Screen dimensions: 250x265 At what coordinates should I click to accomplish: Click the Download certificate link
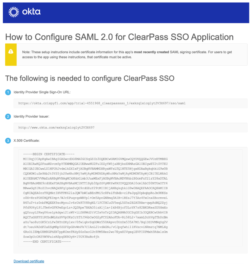click(x=29, y=261)
